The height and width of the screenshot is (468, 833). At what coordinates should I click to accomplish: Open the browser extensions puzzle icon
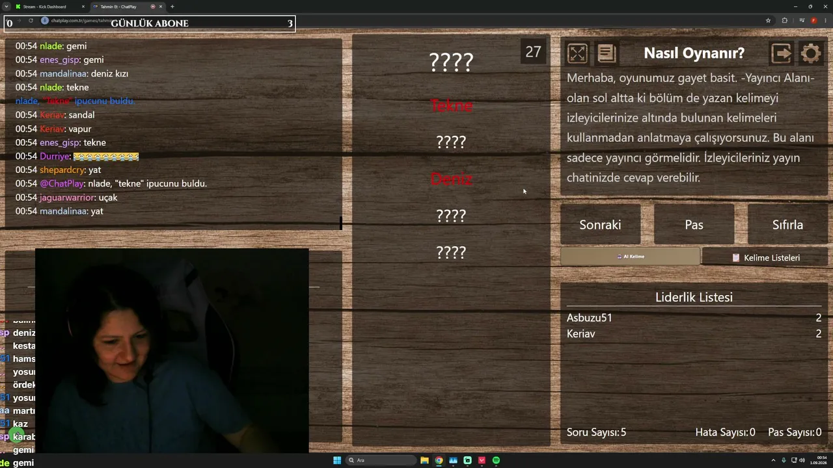point(785,21)
